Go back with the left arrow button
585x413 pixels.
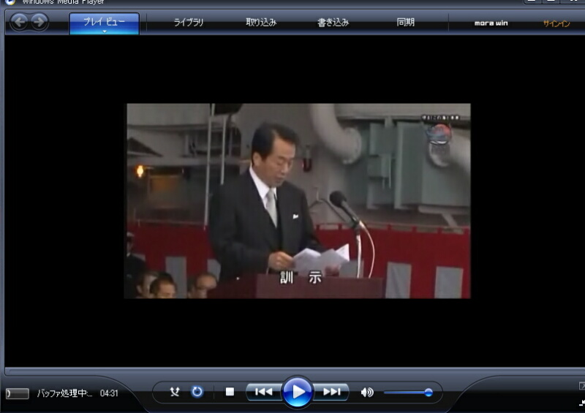click(20, 22)
